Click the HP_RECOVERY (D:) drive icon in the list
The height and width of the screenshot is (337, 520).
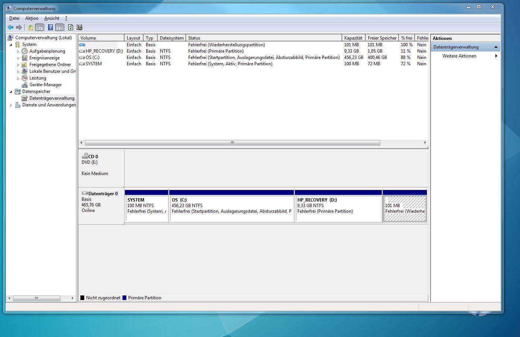82,51
